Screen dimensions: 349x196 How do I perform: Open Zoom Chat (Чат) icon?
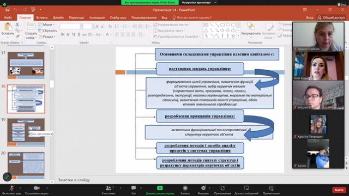click(134, 188)
